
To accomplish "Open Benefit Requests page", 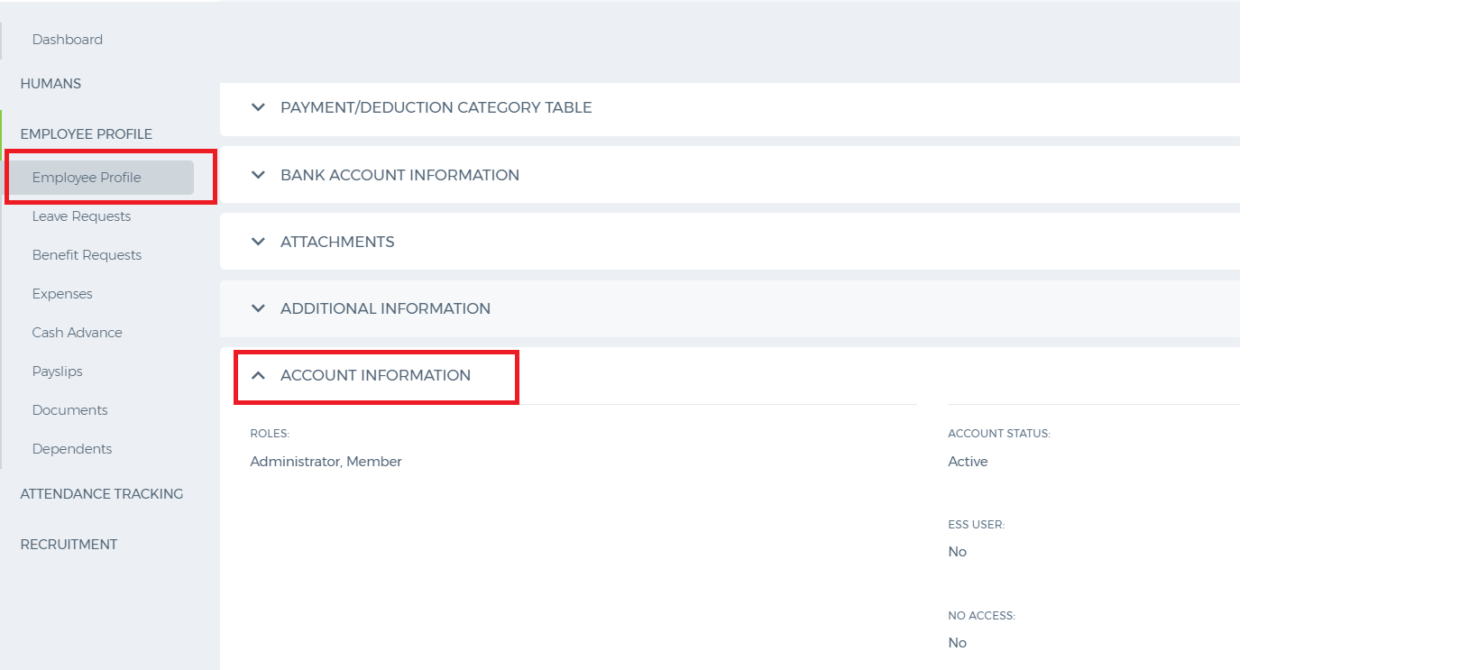I will tap(87, 255).
